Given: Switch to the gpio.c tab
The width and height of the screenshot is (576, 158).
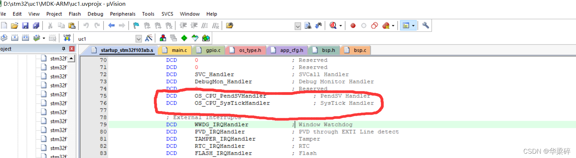Looking at the screenshot, I should click(x=209, y=50).
